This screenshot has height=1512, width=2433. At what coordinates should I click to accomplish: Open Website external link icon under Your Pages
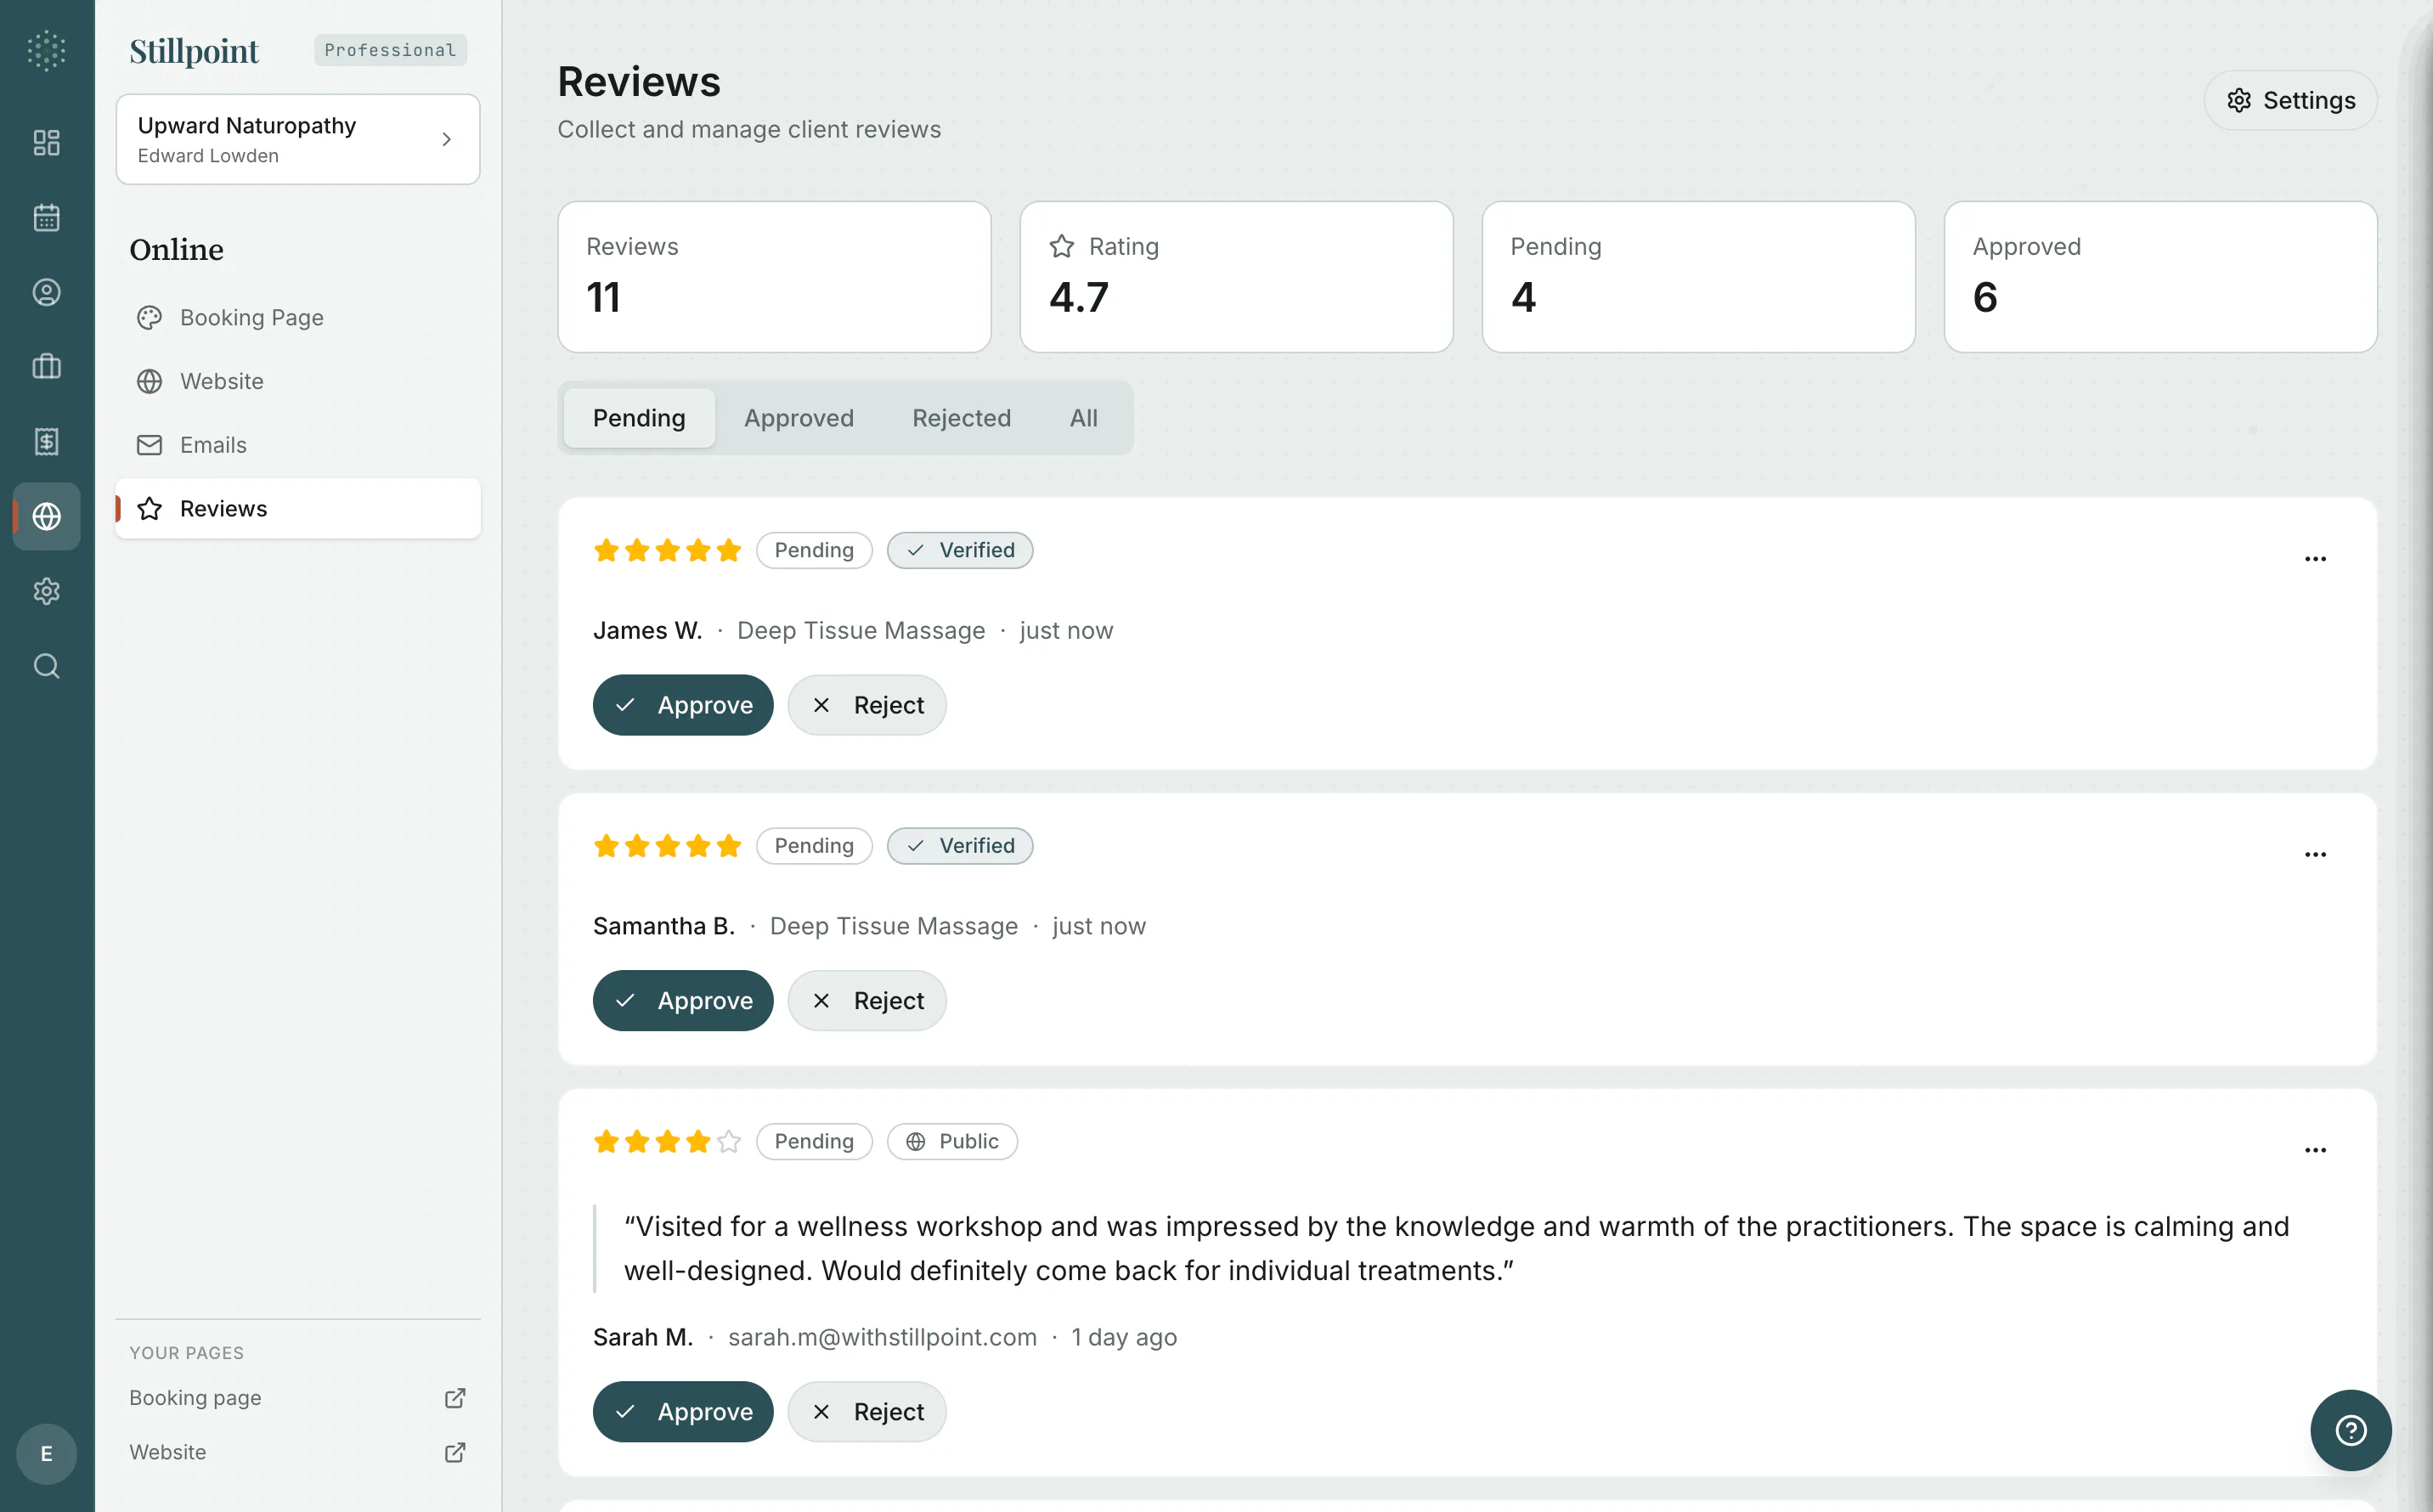click(455, 1452)
